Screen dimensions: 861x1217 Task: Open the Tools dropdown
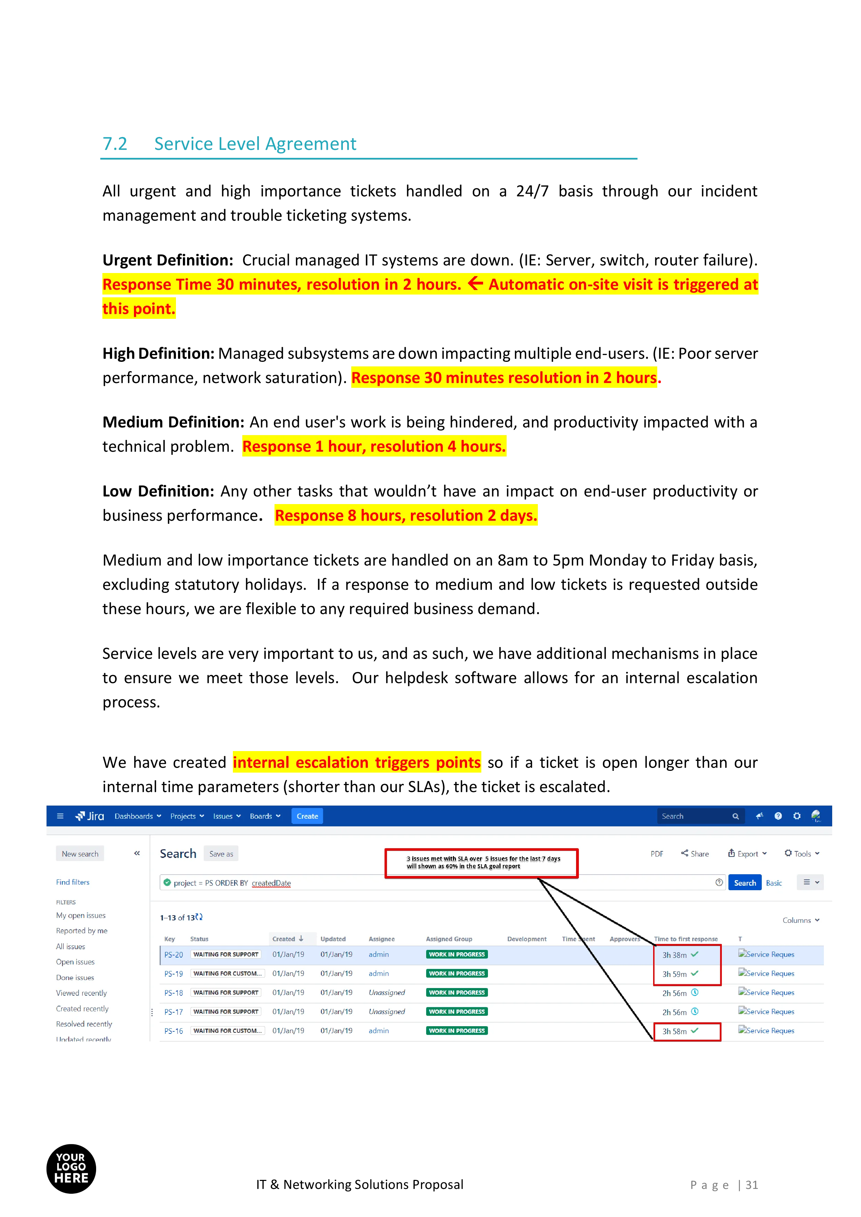click(802, 853)
